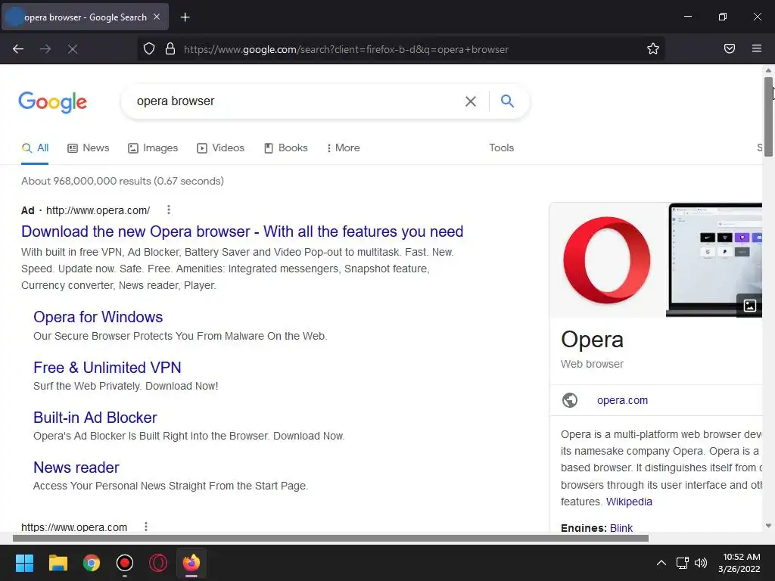The image size is (775, 581).
Task: Visit opera.com from the knowledge panel
Action: coord(622,400)
